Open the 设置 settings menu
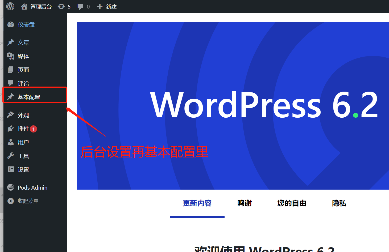The image size is (389, 252). (23, 170)
